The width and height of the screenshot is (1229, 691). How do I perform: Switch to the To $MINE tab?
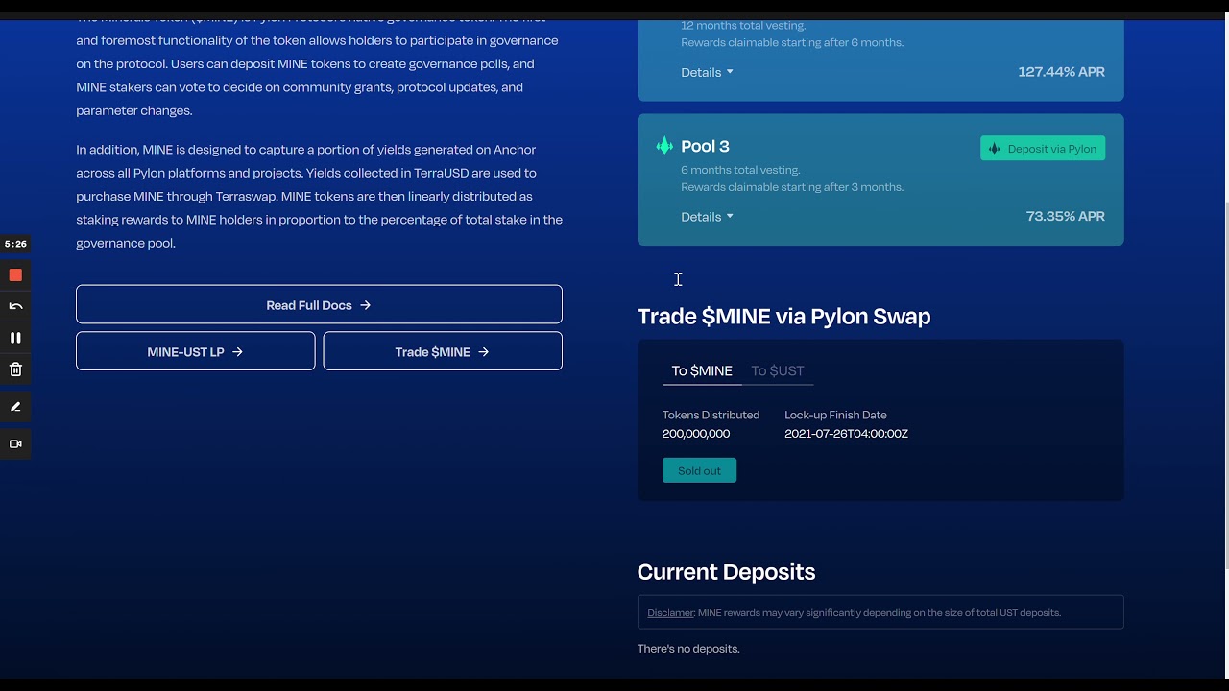pyautogui.click(x=702, y=370)
